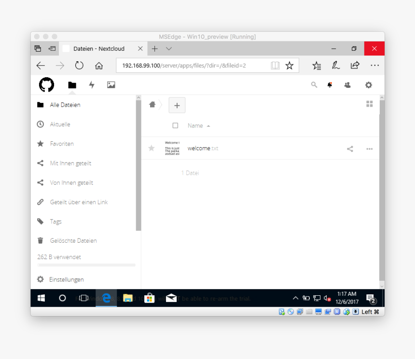
Task: Open Gelöschte Dateien in the sidebar
Action: (72, 240)
